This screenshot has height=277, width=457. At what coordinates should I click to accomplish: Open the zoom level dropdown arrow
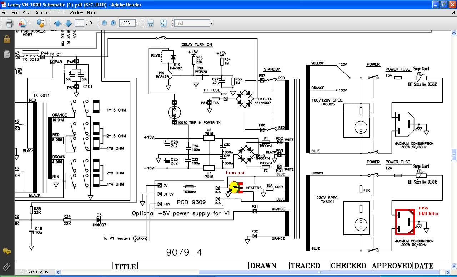click(137, 23)
